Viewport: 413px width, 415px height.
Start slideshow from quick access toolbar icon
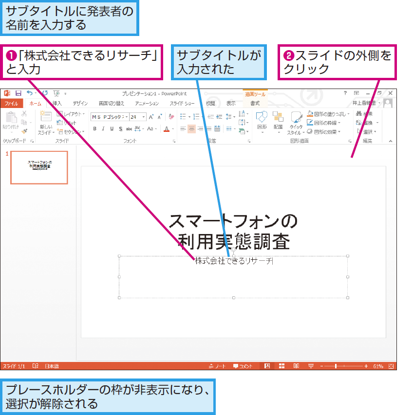[x=56, y=93]
